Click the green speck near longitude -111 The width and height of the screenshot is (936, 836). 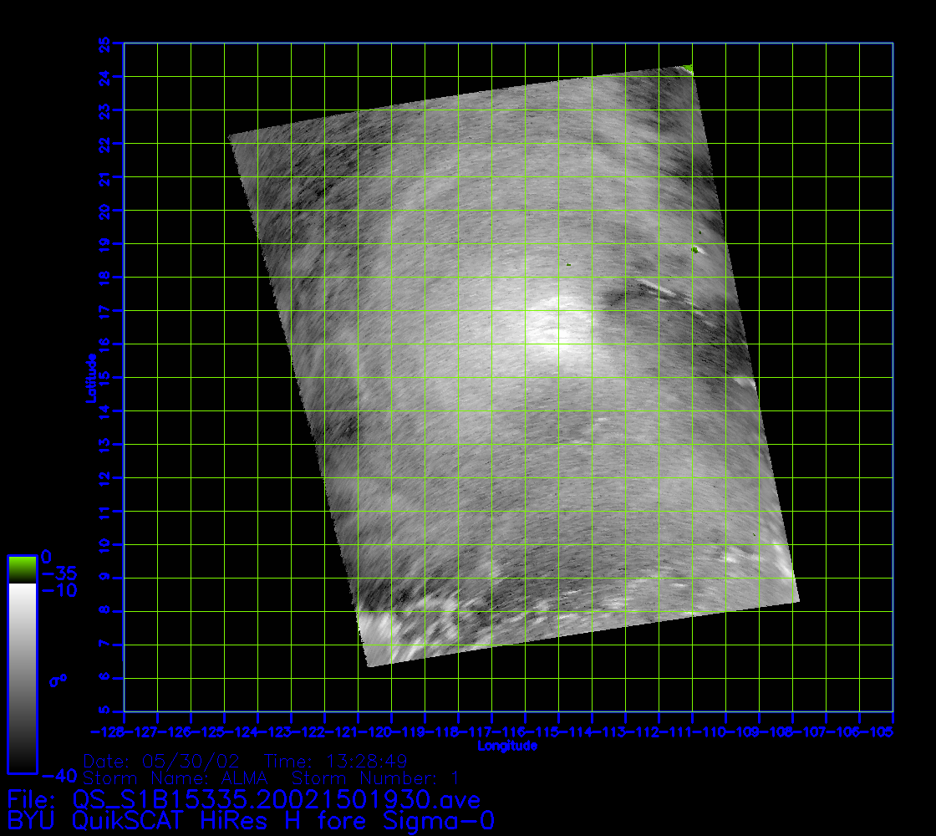tap(695, 249)
